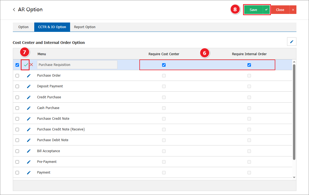Switch to the Option tab
The height and width of the screenshot is (195, 309).
23,27
